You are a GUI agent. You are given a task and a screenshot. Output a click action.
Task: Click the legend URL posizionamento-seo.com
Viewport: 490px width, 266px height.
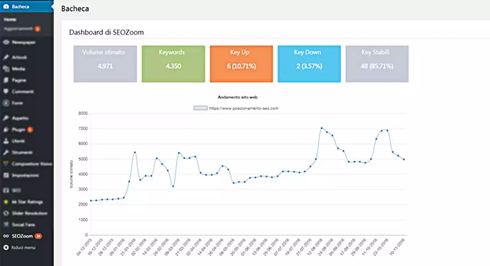pyautogui.click(x=244, y=108)
